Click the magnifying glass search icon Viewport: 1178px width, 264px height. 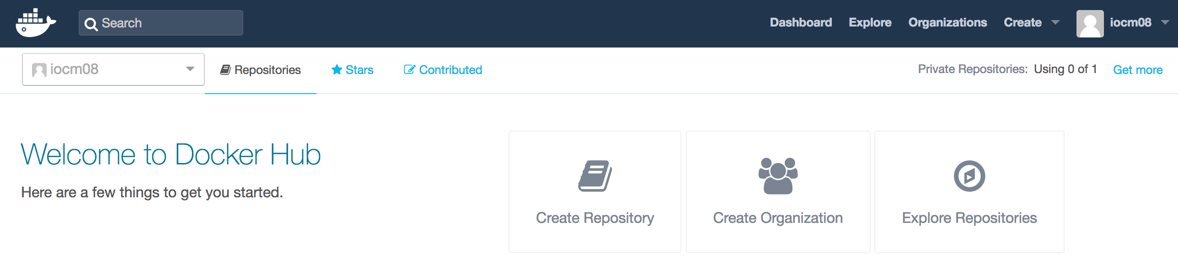click(91, 24)
